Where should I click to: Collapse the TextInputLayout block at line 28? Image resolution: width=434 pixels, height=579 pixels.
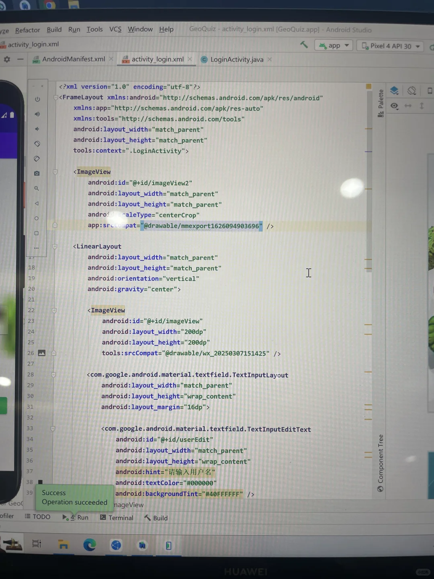pyautogui.click(x=53, y=374)
